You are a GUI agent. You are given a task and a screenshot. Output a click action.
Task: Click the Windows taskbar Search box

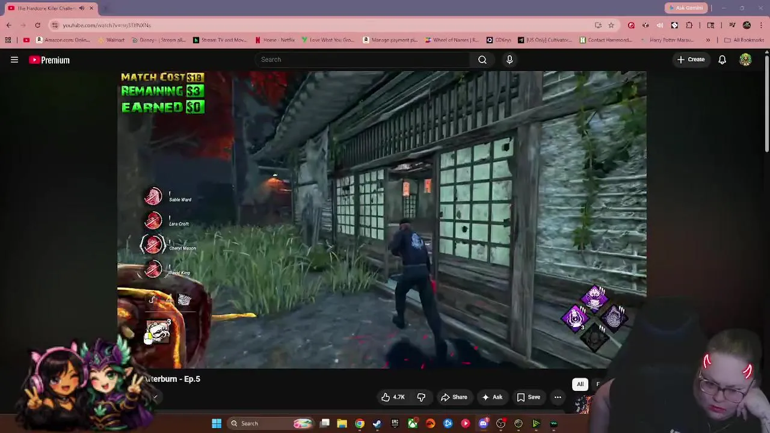[270, 423]
